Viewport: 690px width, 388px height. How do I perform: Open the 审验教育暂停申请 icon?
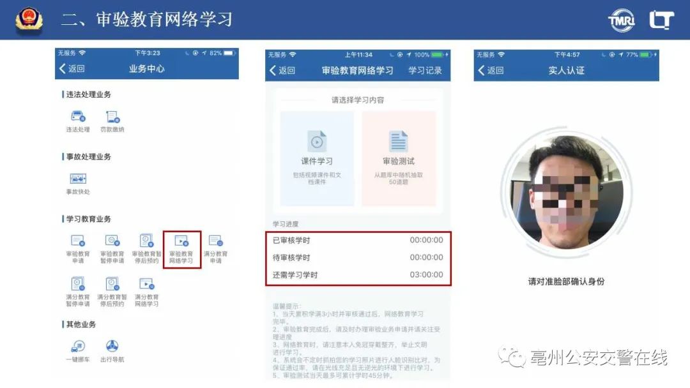pos(112,243)
